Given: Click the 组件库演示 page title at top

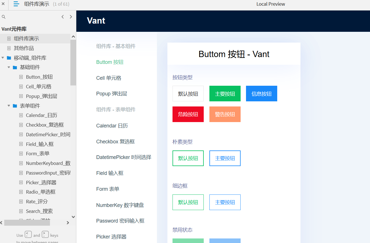Looking at the screenshot, I should [37, 4].
